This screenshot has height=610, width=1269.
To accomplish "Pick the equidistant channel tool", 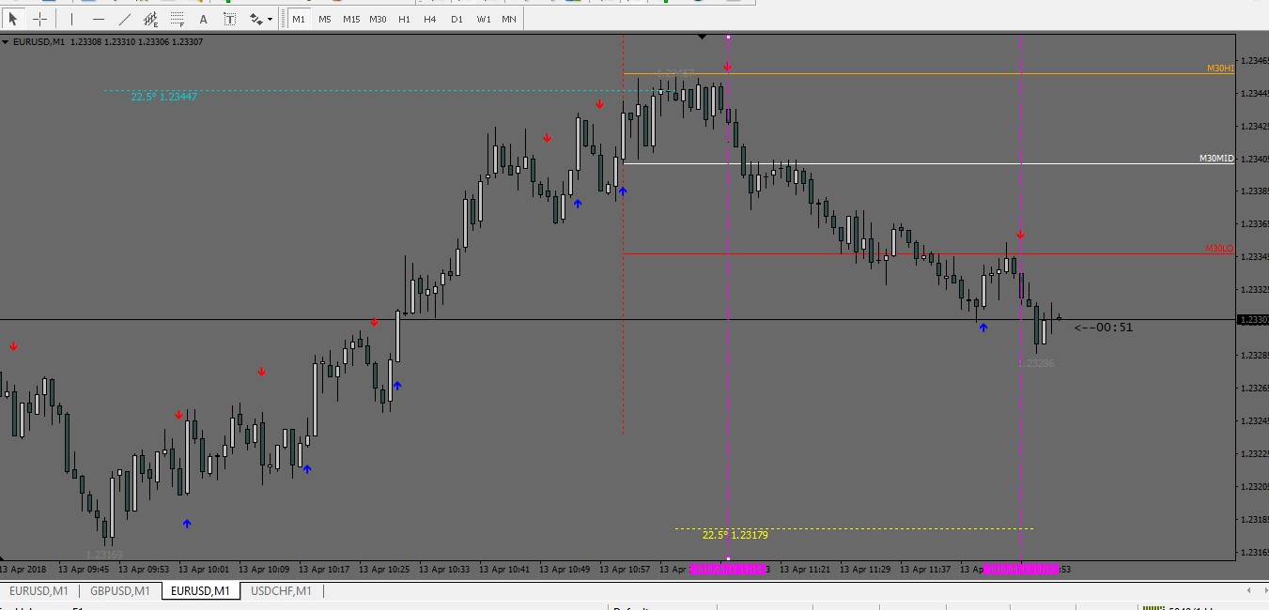I will coord(151,19).
